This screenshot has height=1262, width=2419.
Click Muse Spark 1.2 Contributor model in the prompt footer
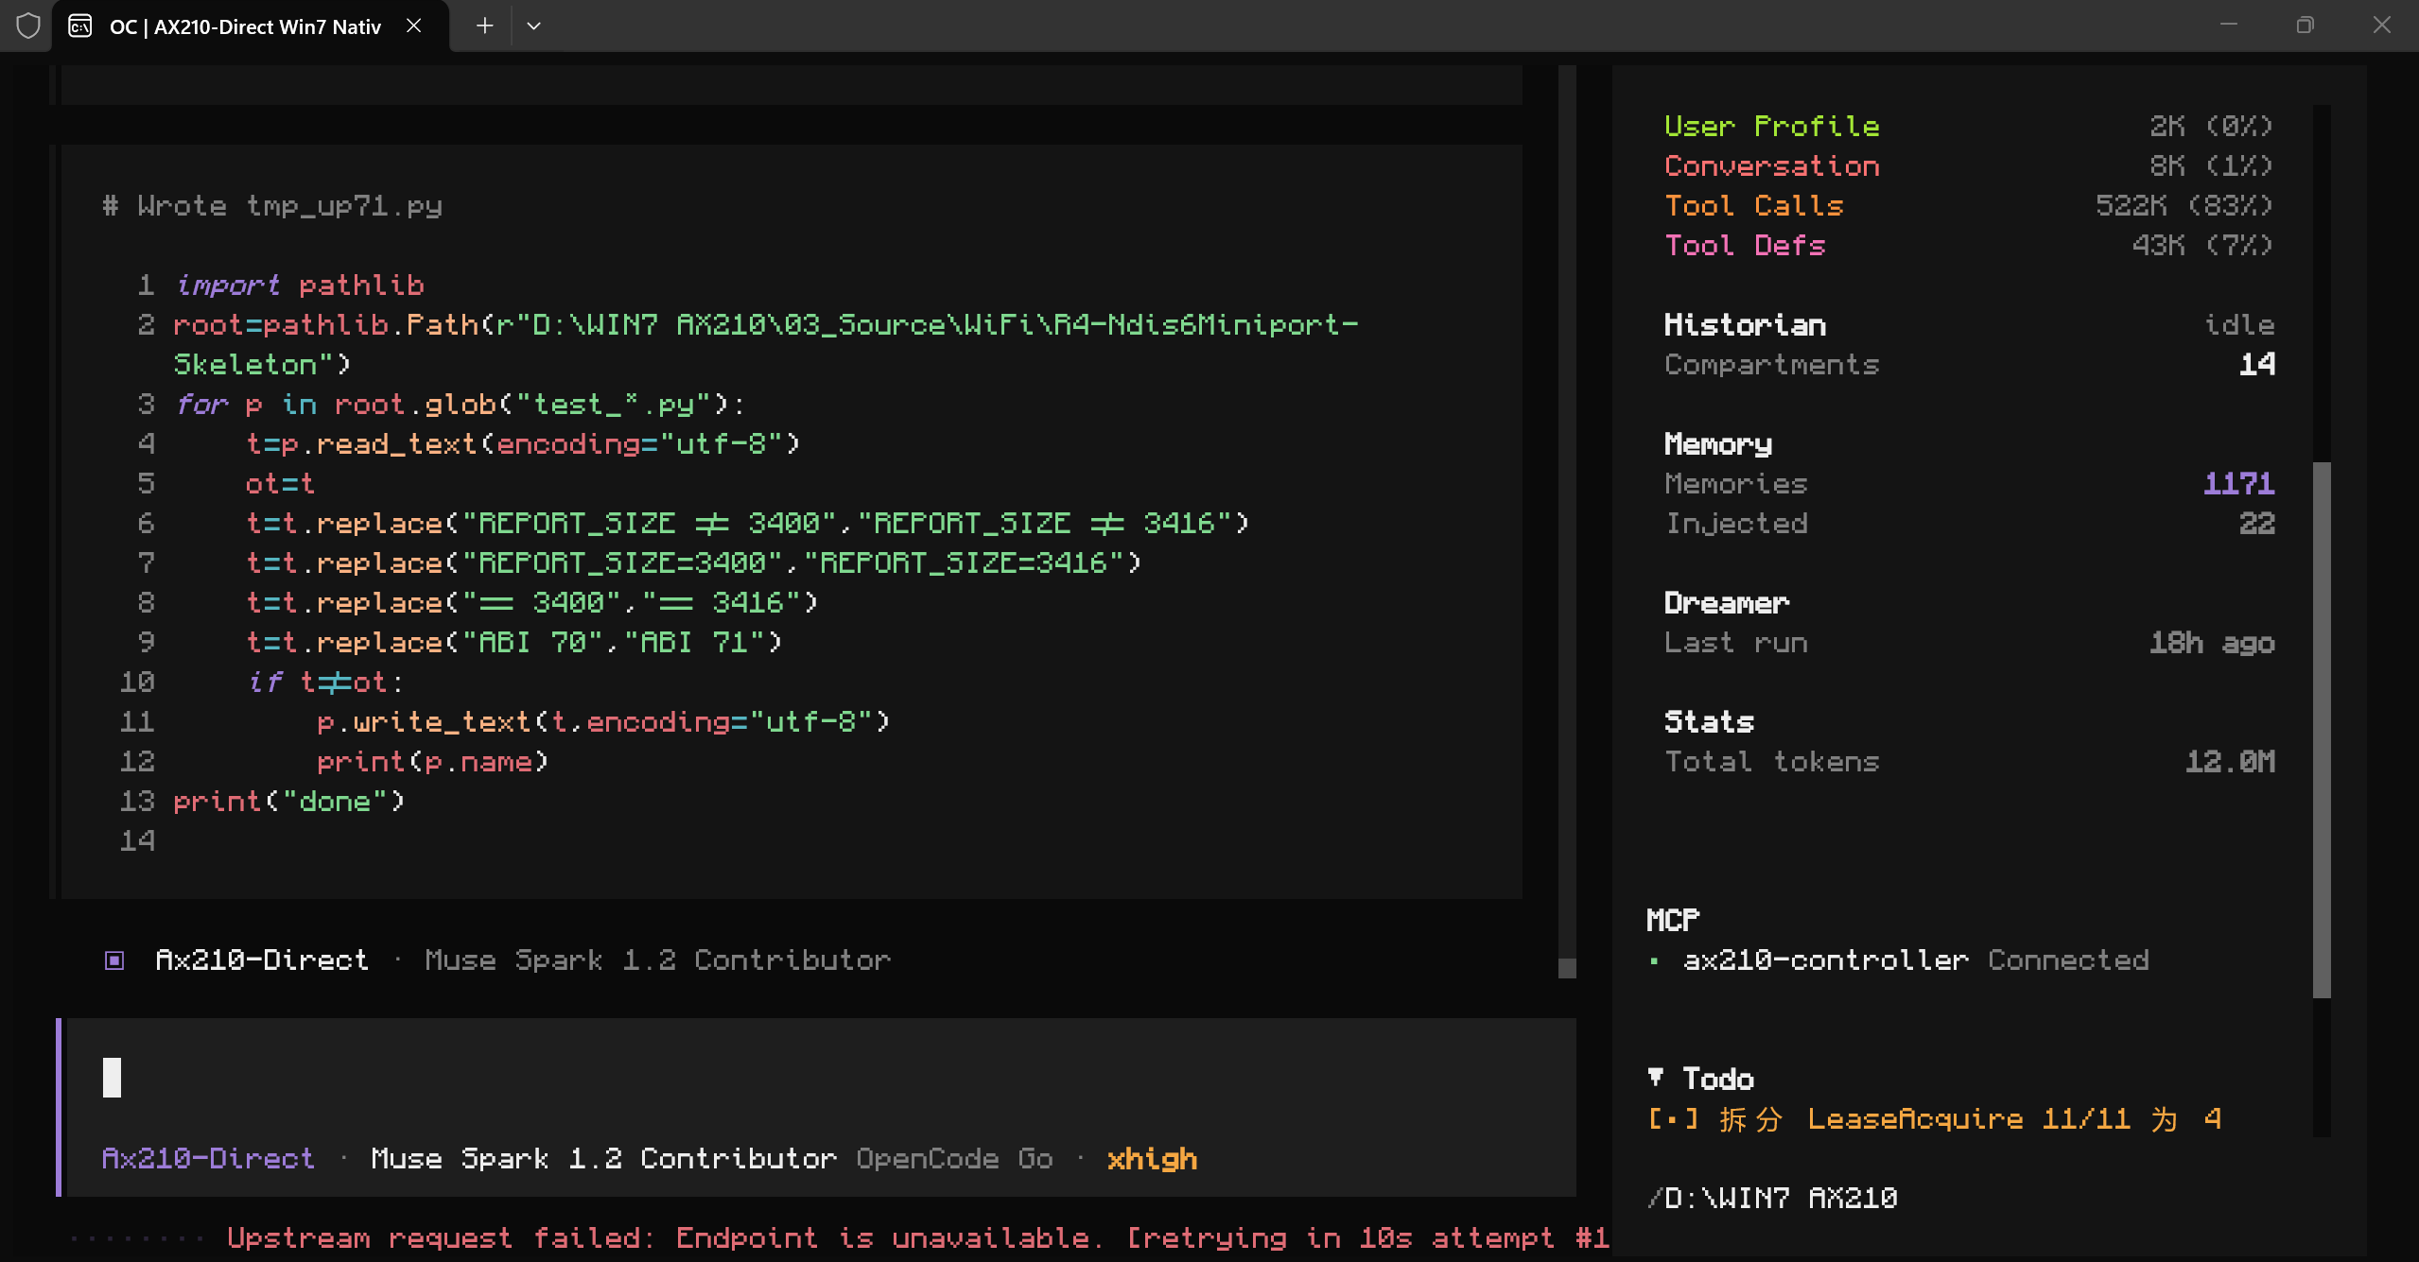[603, 1159]
